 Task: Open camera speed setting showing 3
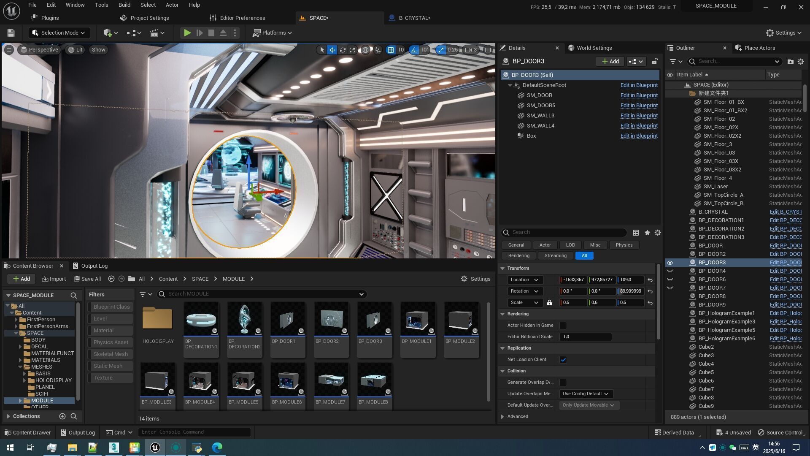coord(471,50)
